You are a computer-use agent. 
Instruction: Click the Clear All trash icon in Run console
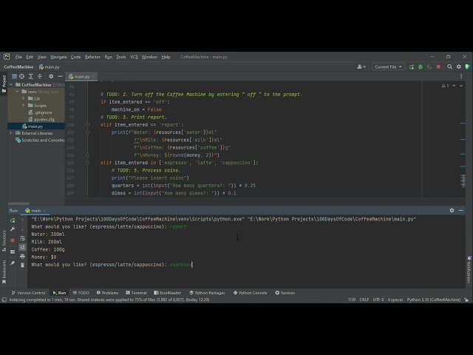tap(22, 265)
